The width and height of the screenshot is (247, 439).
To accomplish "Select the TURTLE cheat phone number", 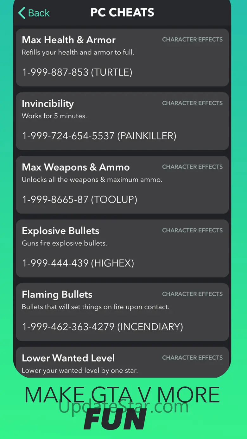I will pos(77,72).
